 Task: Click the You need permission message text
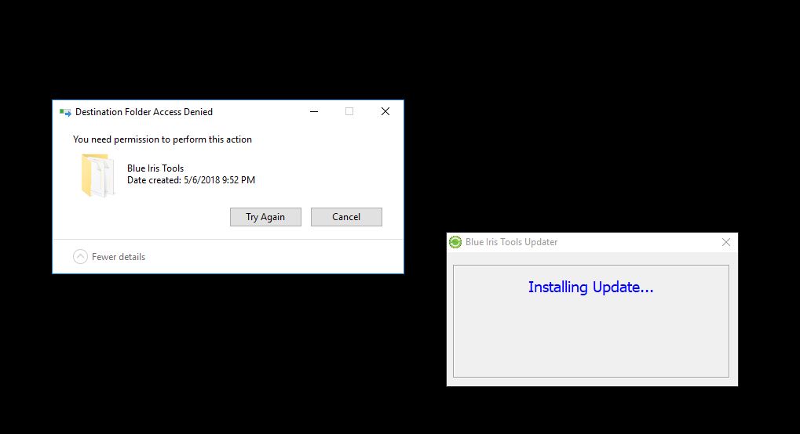(x=163, y=139)
